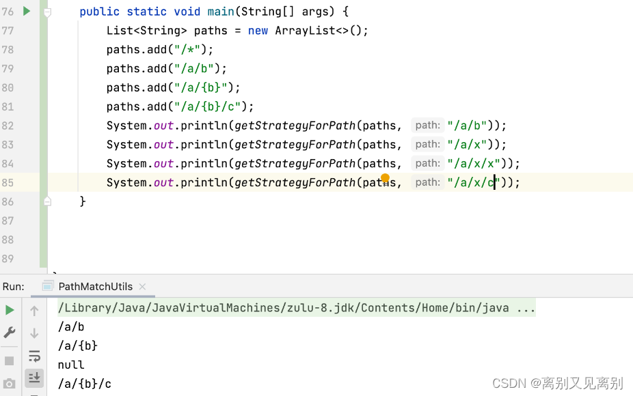This screenshot has height=396, width=633.
Task: Click getStrategyForPath call on line 83
Action: (x=295, y=144)
